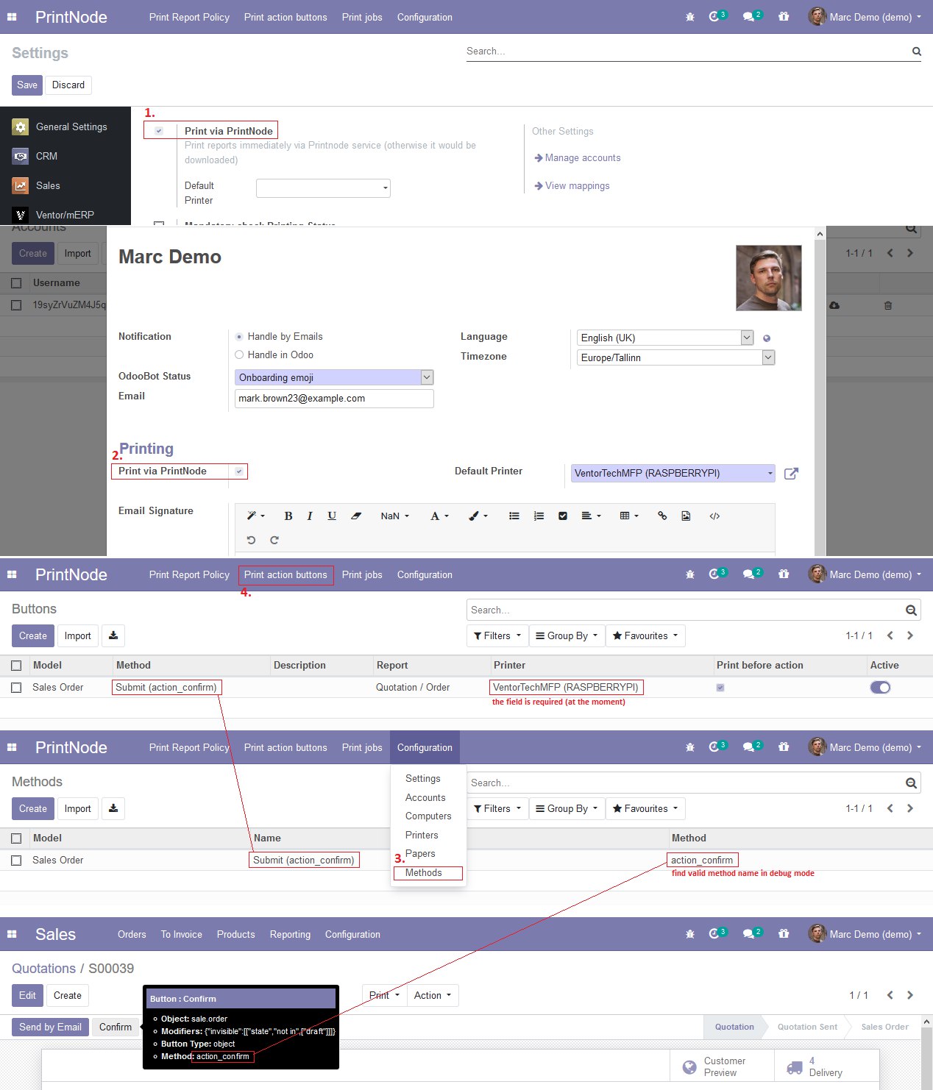Select the Handle in Odoo radio option
The width and height of the screenshot is (933, 1090).
(239, 355)
